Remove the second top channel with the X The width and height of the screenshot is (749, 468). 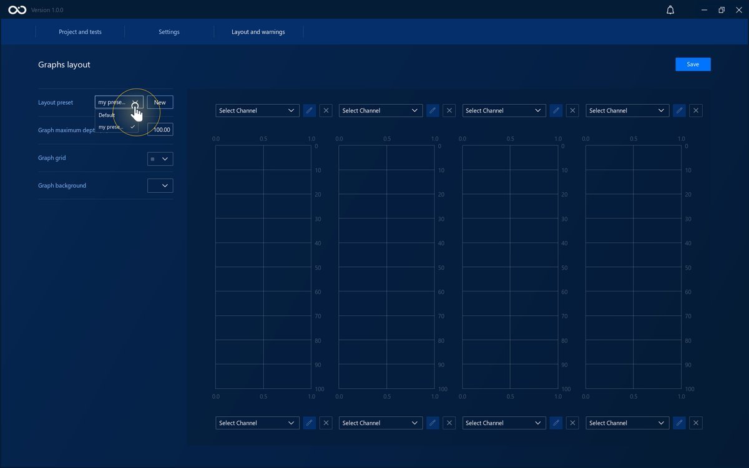[x=449, y=110]
